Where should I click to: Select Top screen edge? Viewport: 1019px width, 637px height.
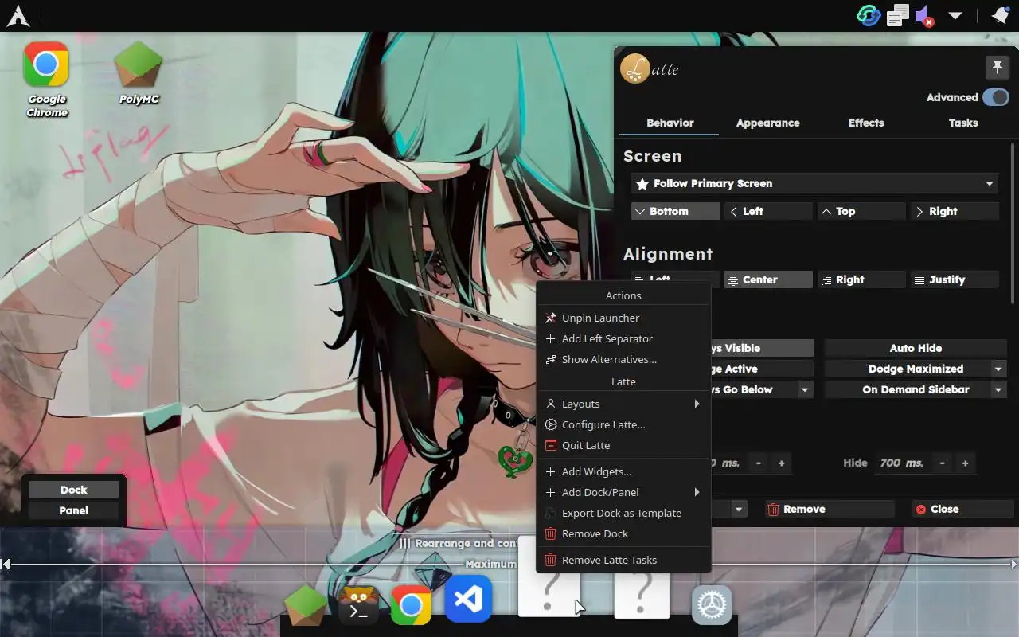[x=861, y=211]
